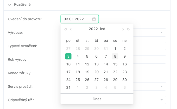Go to next month arrow
This screenshot has width=177, height=109.
click(x=123, y=29)
